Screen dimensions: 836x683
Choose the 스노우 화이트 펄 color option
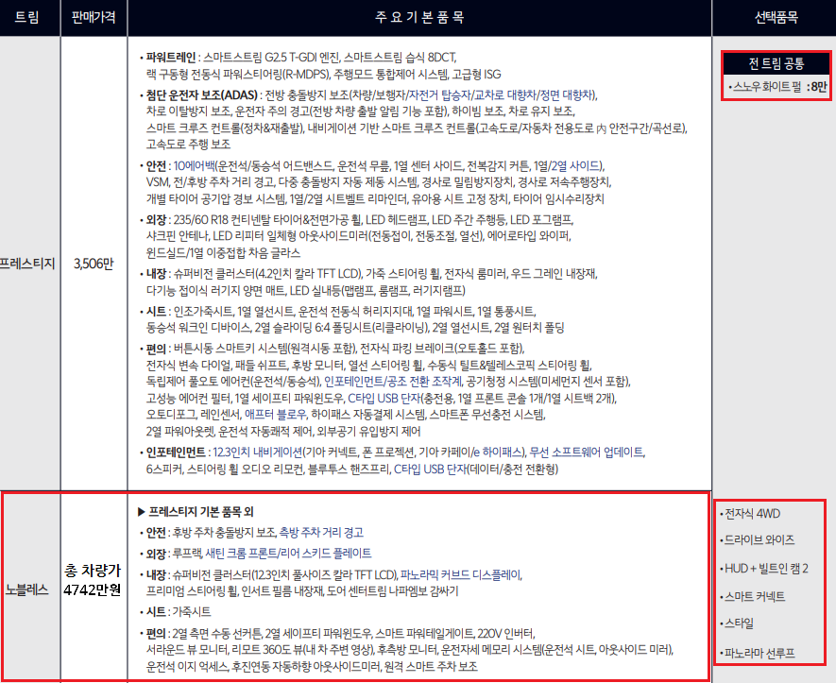769,87
